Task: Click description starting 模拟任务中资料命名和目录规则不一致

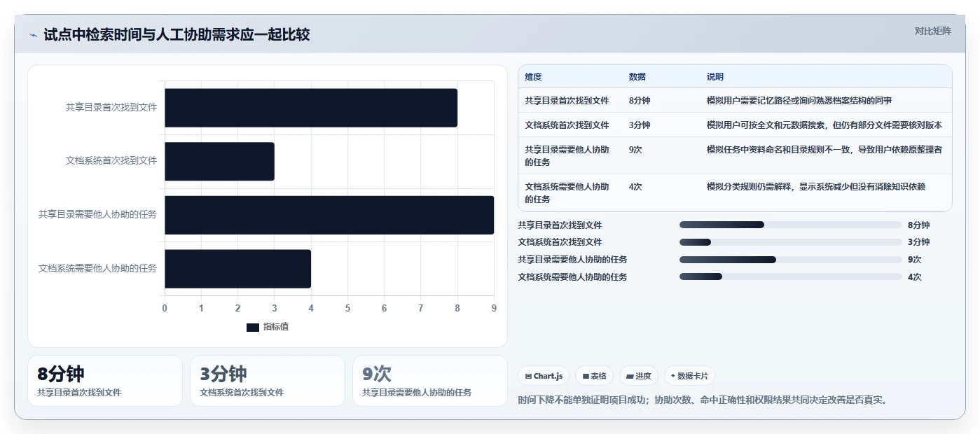Action: 824,150
